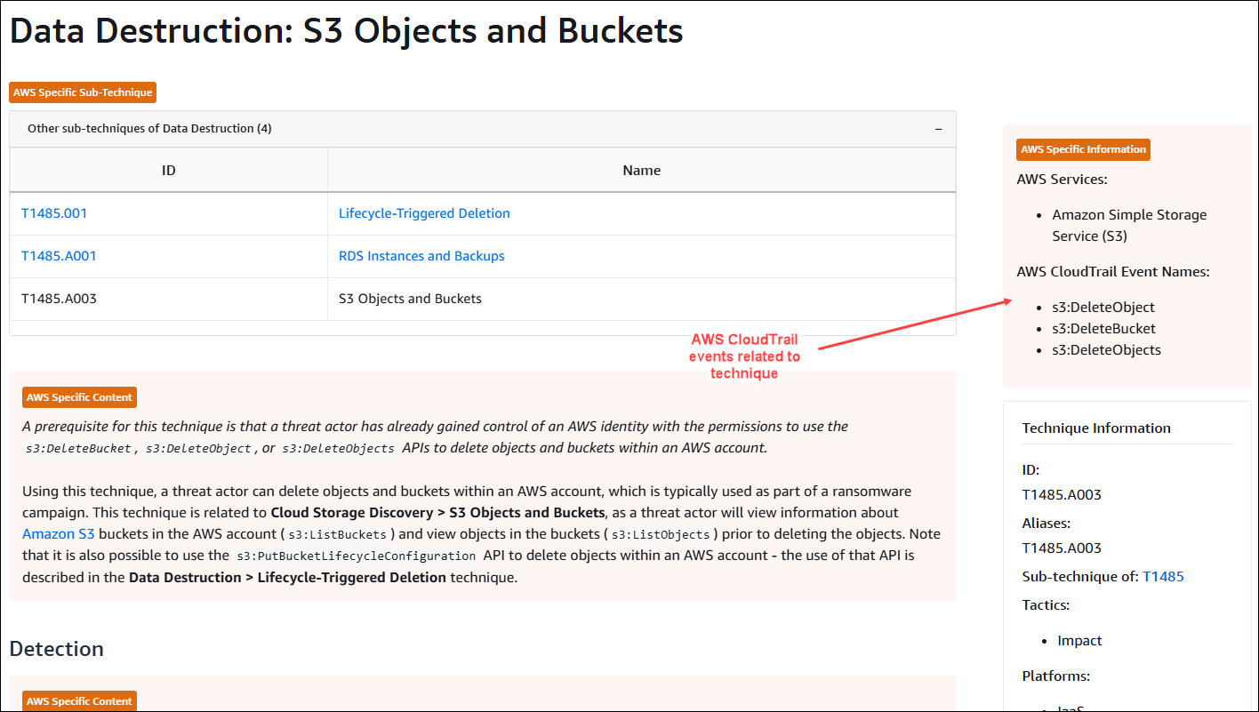Click the Name column header
The width and height of the screenshot is (1259, 712).
(642, 171)
